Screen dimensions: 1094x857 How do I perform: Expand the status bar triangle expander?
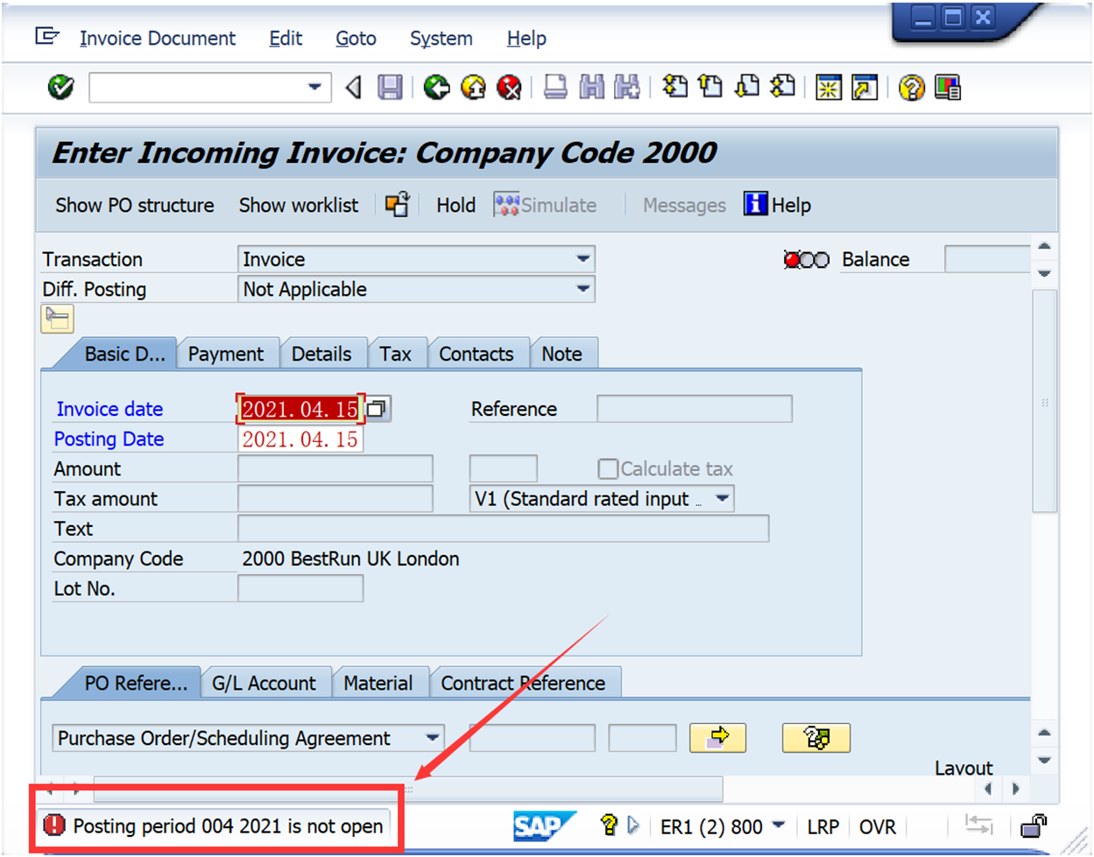tap(633, 825)
